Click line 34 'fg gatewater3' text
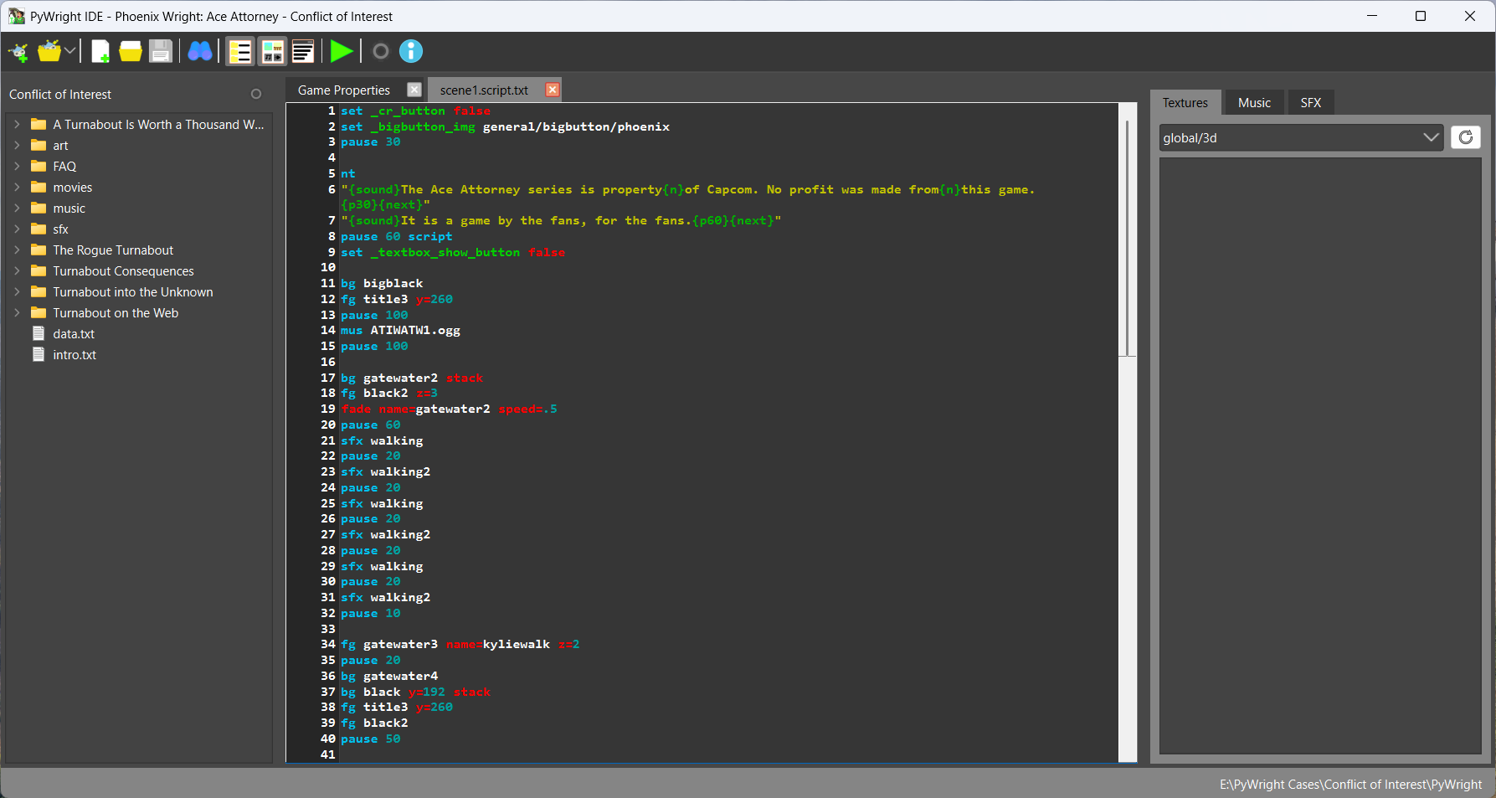 389,645
